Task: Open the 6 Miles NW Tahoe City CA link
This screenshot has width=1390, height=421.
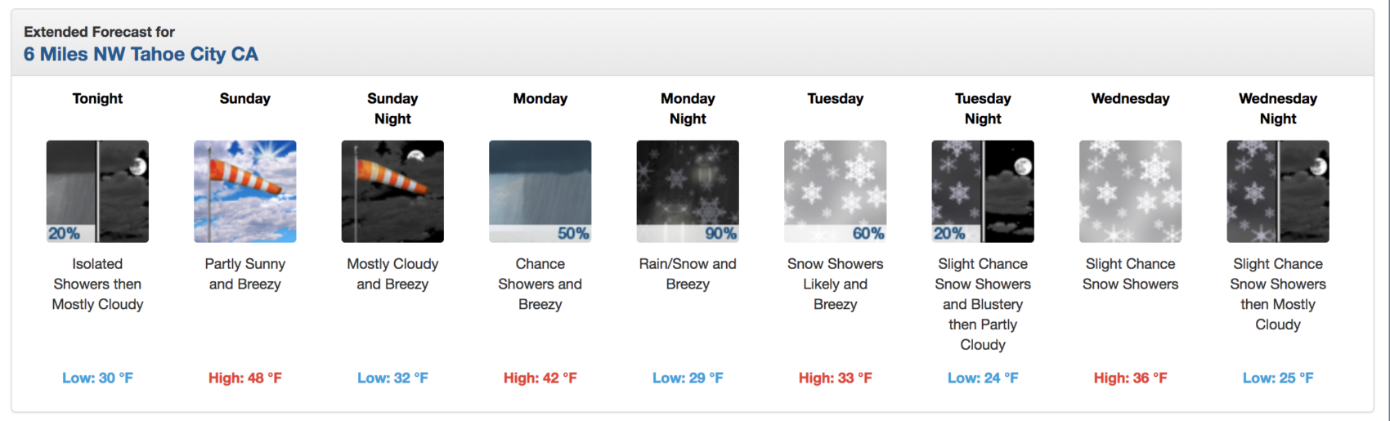Action: click(141, 54)
